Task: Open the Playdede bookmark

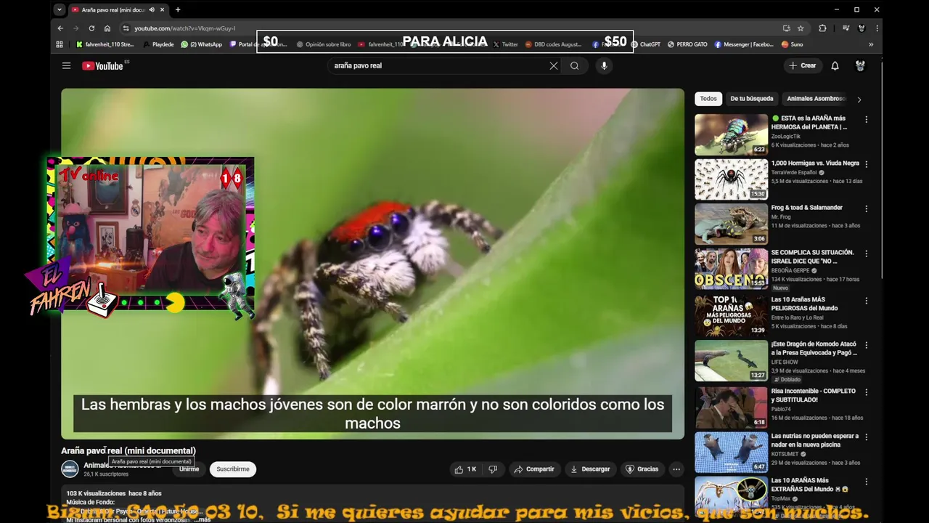Action: click(158, 44)
